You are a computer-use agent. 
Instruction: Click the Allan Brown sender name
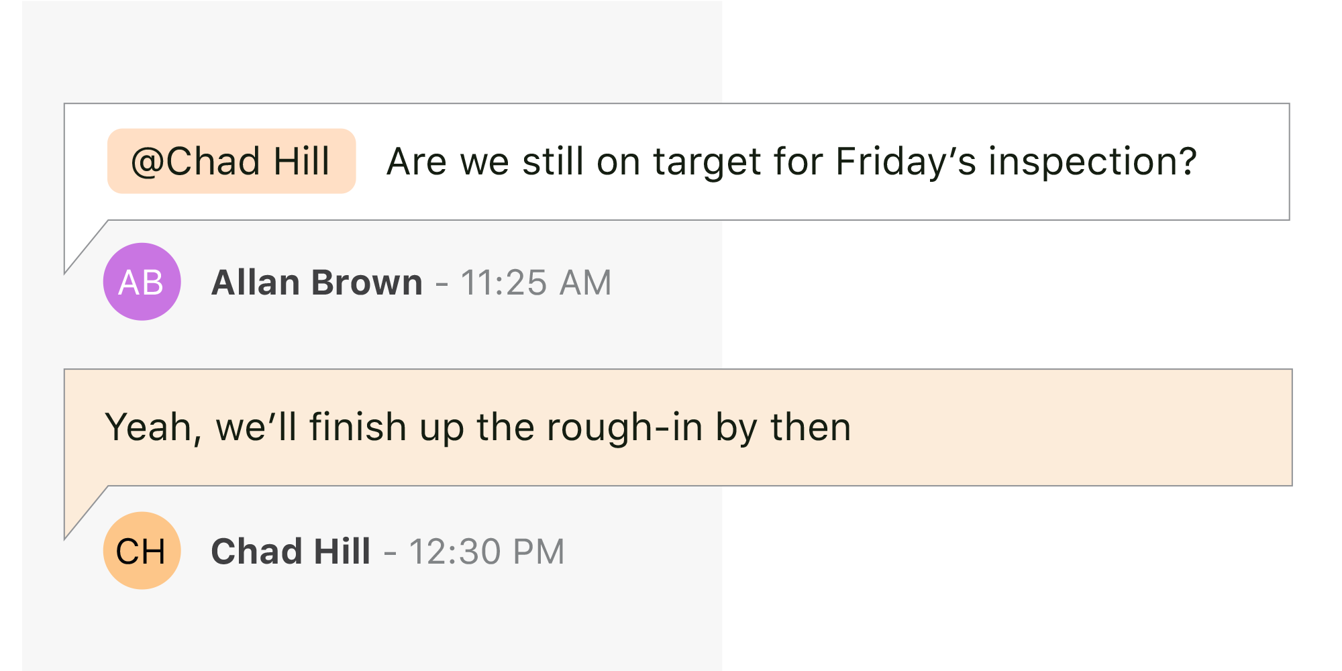(317, 282)
